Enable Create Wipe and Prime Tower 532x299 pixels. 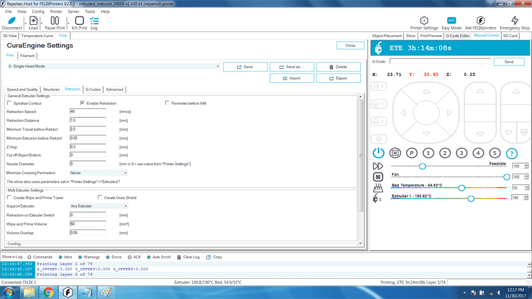[9, 197]
